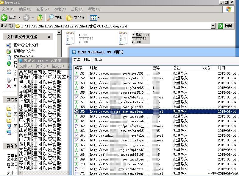Expand the address bar dropdown arrow

[x=213, y=26]
